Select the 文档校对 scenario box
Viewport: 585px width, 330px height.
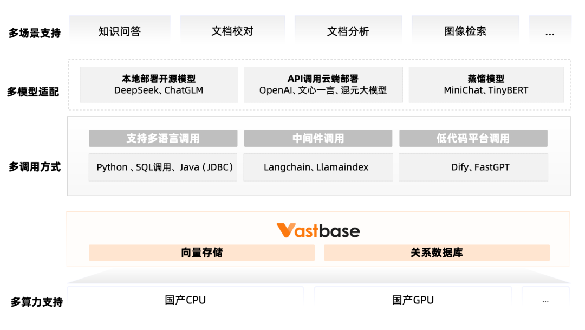click(232, 30)
